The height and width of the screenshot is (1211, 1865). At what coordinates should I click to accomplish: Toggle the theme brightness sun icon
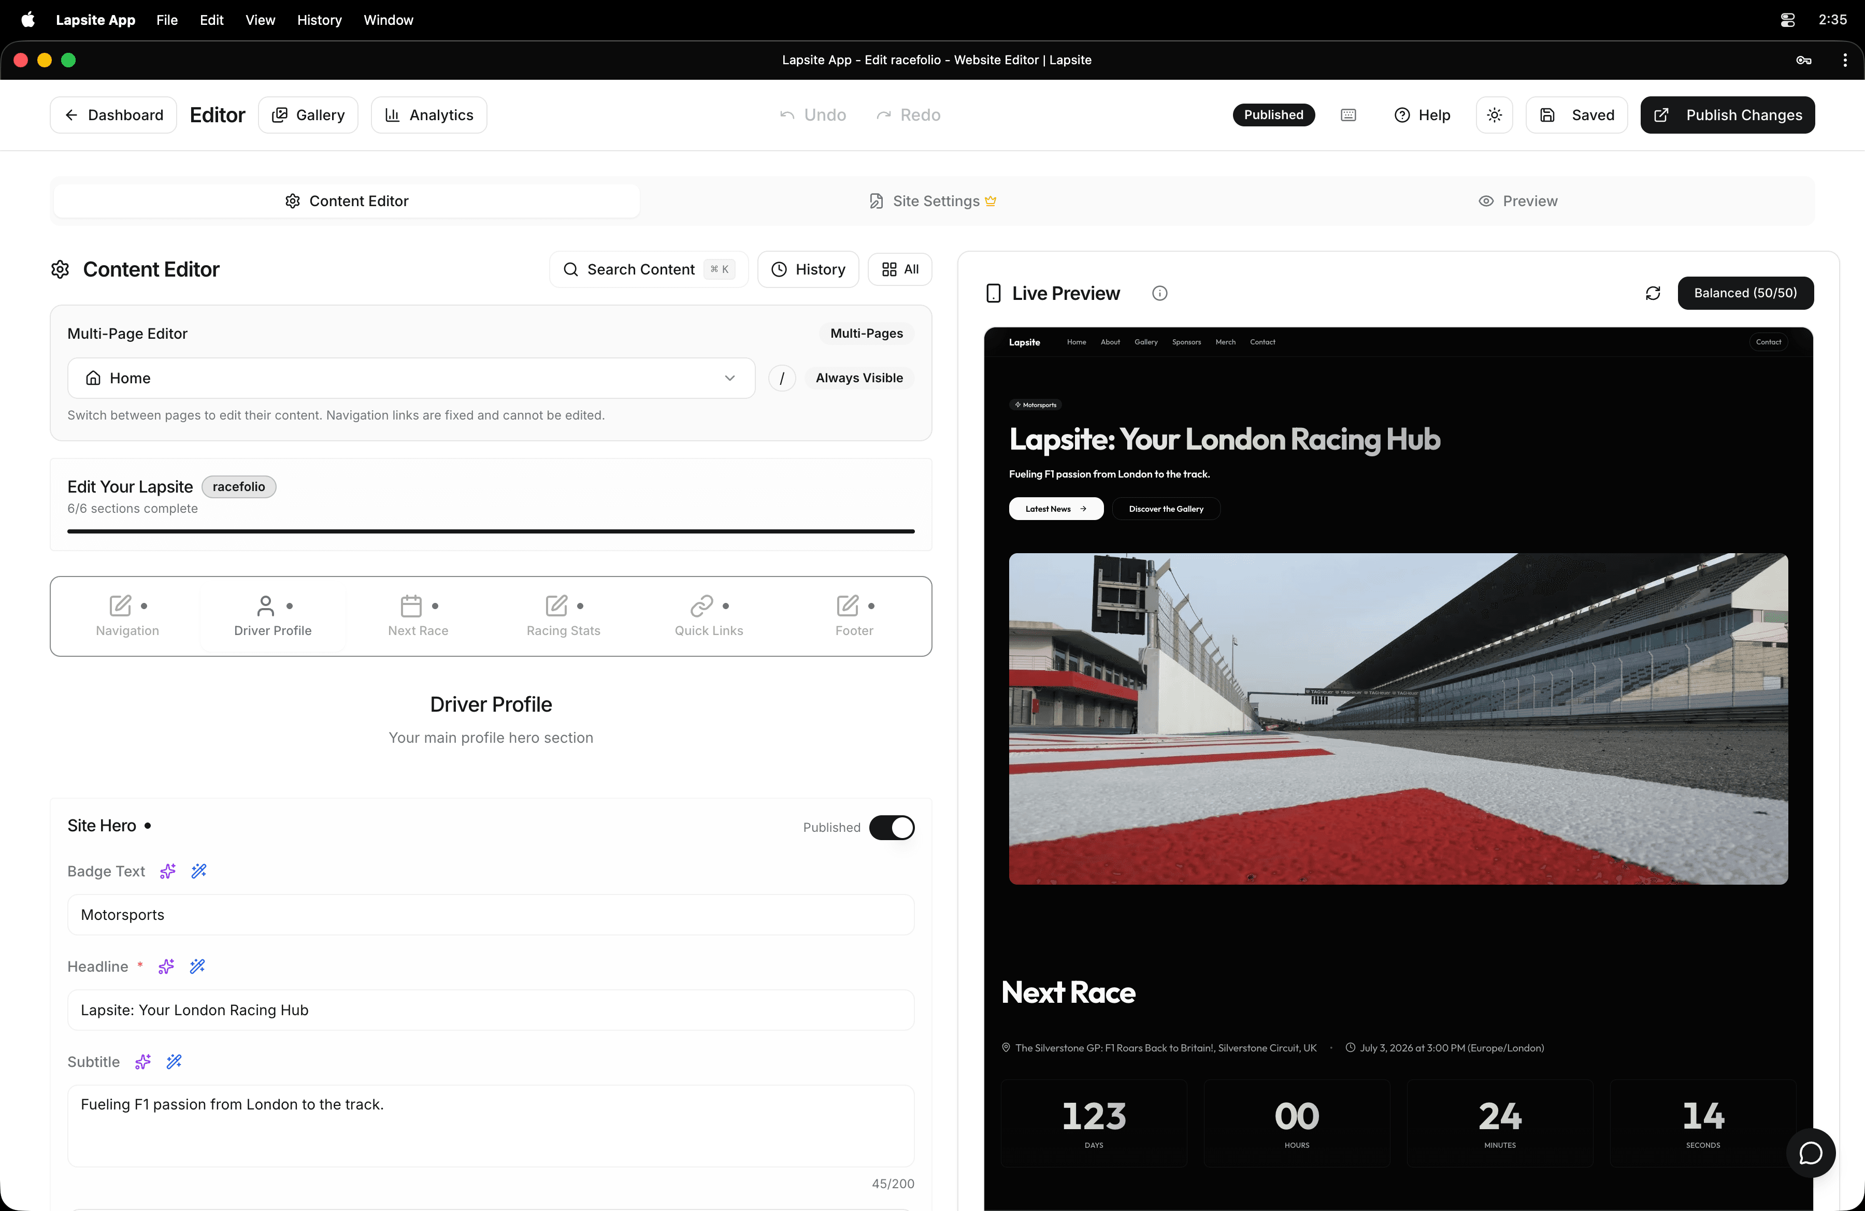(x=1495, y=114)
